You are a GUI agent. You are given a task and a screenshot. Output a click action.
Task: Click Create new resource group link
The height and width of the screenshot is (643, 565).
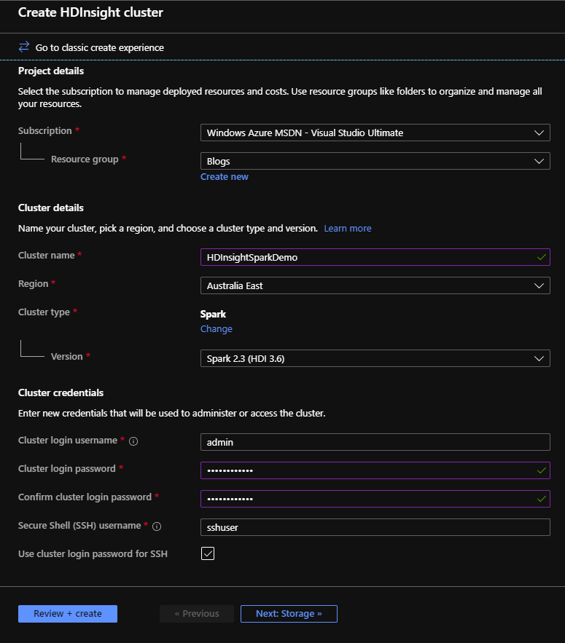[225, 177]
